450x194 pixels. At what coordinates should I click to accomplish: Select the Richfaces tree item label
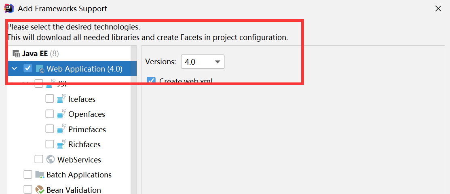[85, 144]
